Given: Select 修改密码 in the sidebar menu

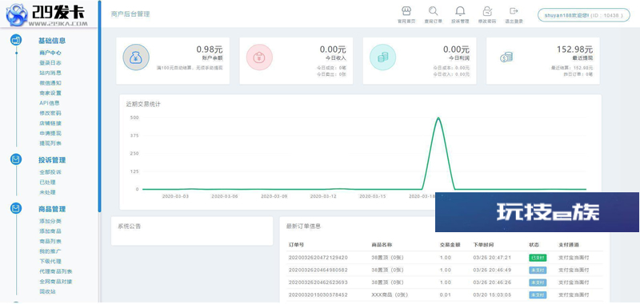Looking at the screenshot, I should [50, 113].
